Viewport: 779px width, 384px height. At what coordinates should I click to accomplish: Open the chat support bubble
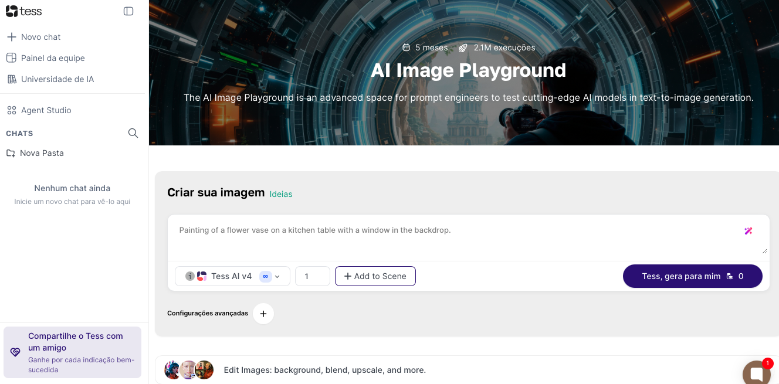tap(756, 373)
